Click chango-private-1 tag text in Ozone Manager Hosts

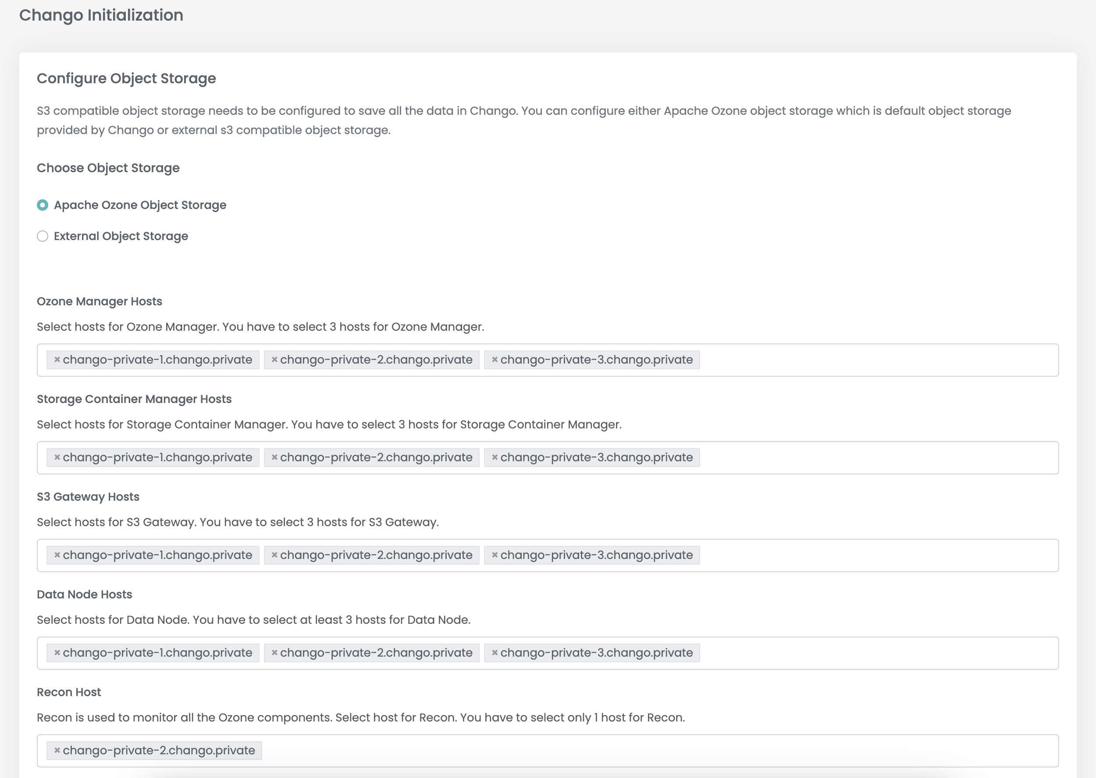pyautogui.click(x=158, y=360)
